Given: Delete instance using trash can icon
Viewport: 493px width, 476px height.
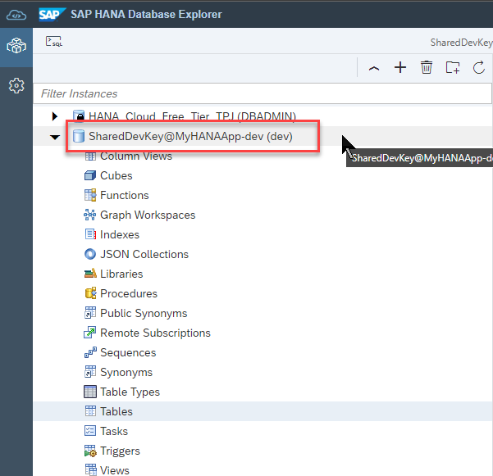Looking at the screenshot, I should point(427,67).
